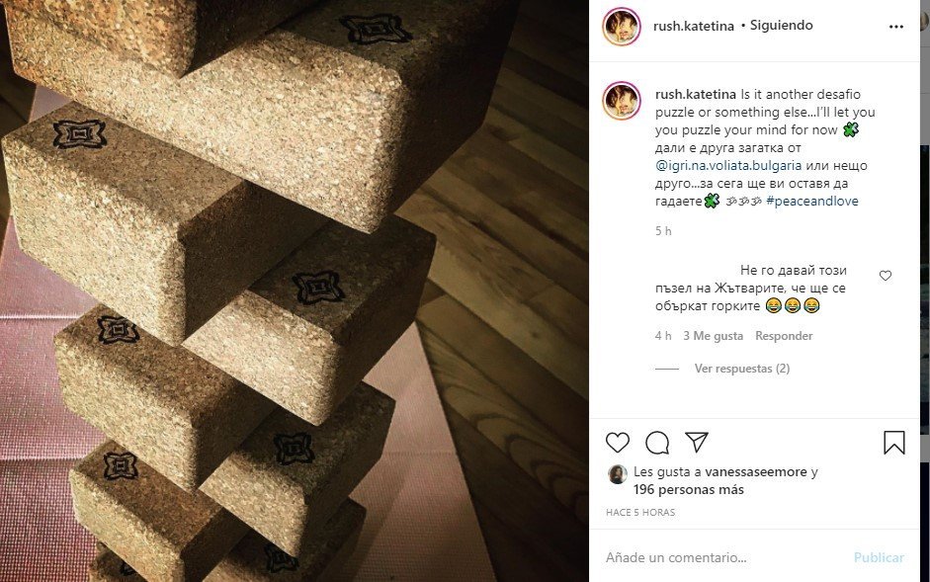This screenshot has width=930, height=582.
Task: Open vanessaseemore's profile from likes
Action: click(749, 472)
